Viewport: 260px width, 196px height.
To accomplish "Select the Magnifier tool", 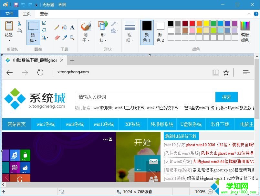I will 72,37.
